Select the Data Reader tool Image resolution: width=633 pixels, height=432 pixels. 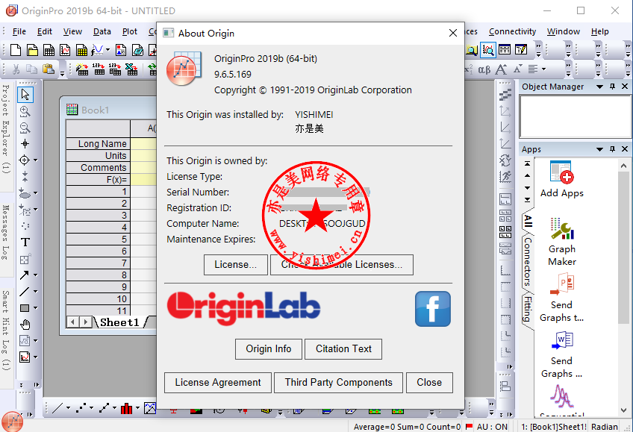(24, 160)
